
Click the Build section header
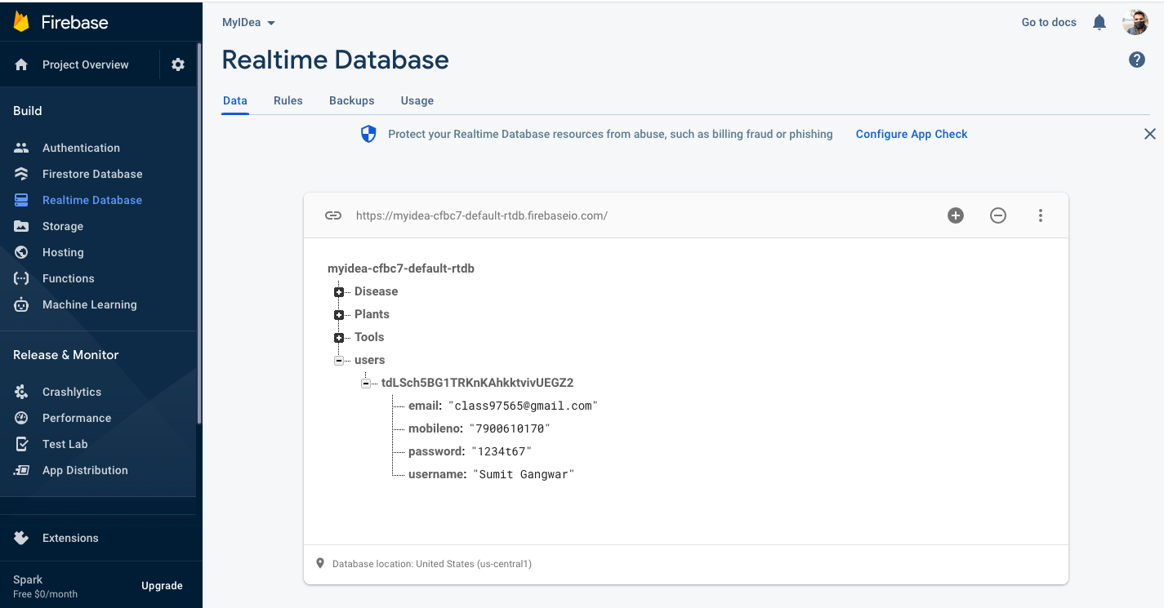pyautogui.click(x=28, y=111)
